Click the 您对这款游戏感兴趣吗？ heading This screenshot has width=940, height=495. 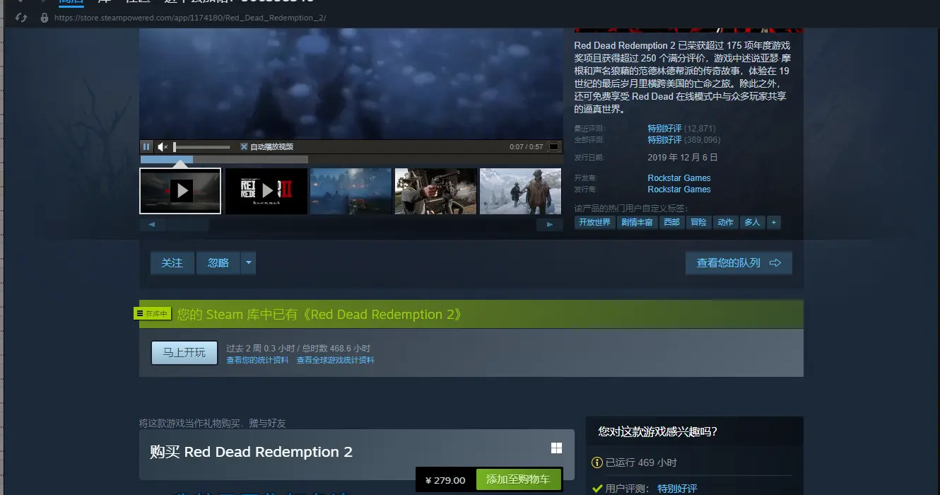coord(657,431)
